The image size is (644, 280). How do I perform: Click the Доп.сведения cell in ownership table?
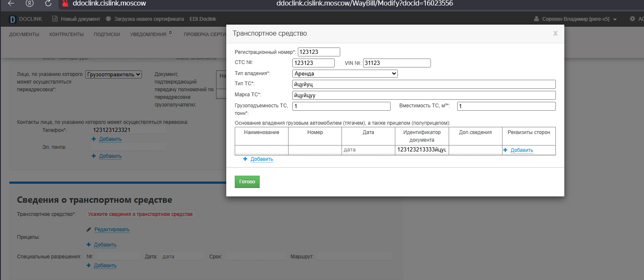click(475, 150)
